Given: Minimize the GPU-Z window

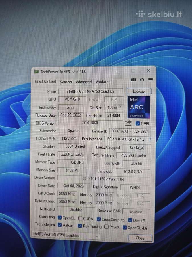Looking at the screenshot, I should pyautogui.click(x=118, y=71).
